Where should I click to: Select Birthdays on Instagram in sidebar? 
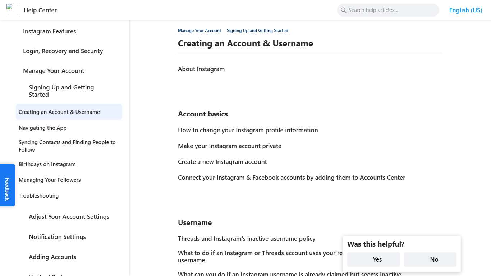tap(47, 164)
